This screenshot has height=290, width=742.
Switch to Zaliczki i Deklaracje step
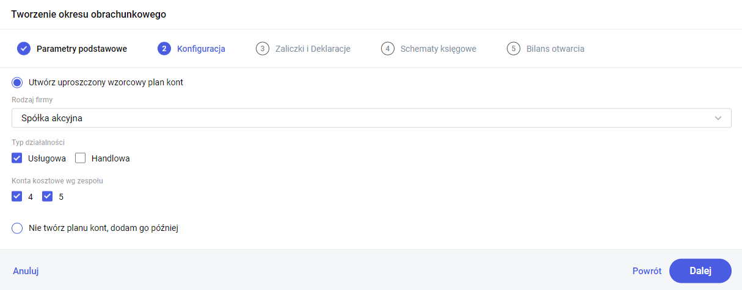coord(313,49)
